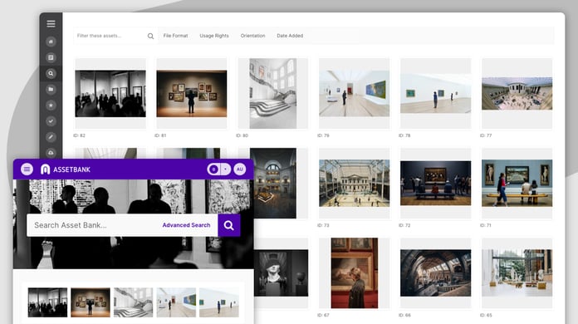This screenshot has height=324, width=578.
Task: Open asset thumbnail ID: 66
Action: pos(436,273)
